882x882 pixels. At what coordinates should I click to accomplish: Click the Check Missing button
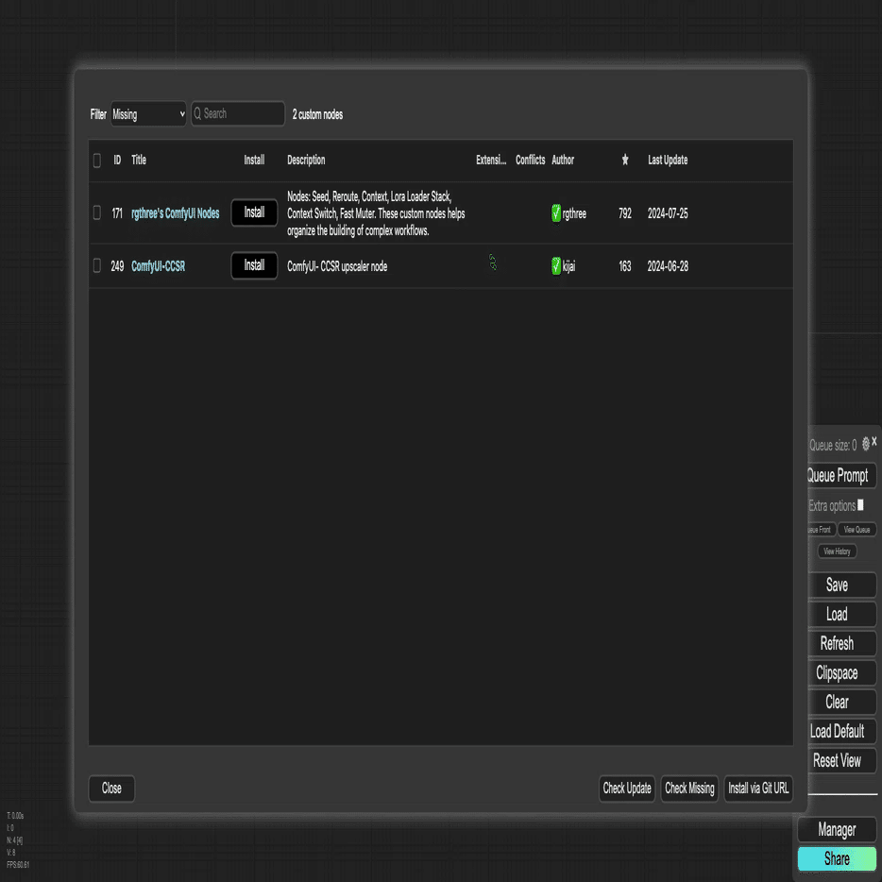689,789
